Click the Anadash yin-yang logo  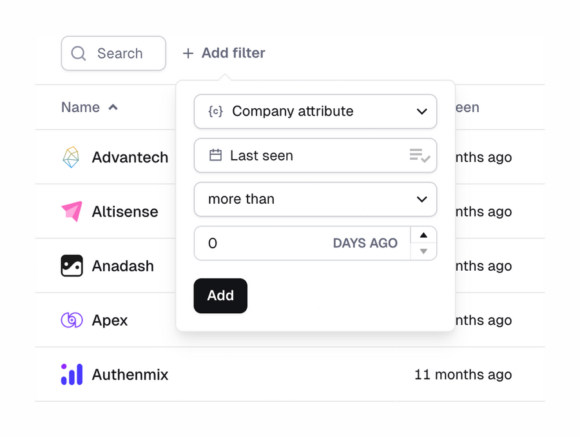pyautogui.click(x=72, y=266)
